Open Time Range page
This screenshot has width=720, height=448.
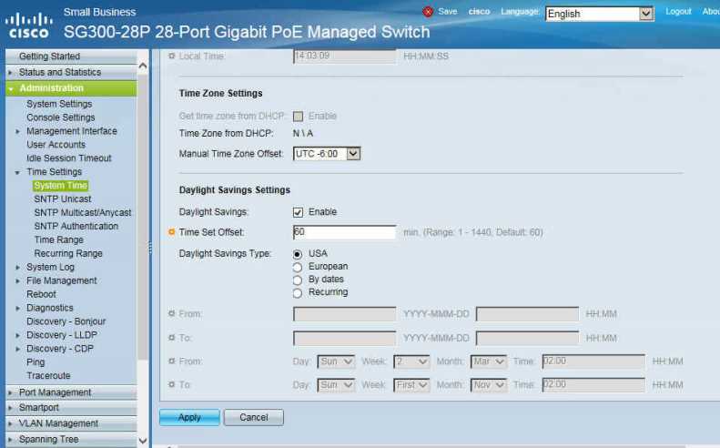pyautogui.click(x=59, y=239)
